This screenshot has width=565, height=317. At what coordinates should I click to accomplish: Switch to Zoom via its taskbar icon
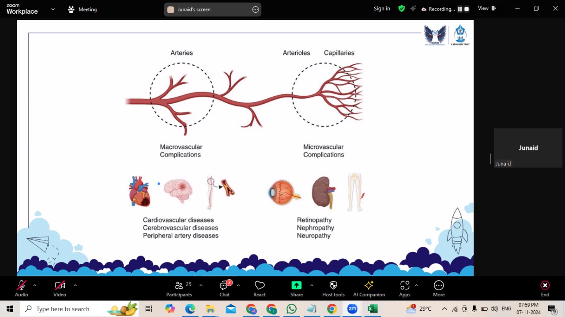[x=352, y=309]
